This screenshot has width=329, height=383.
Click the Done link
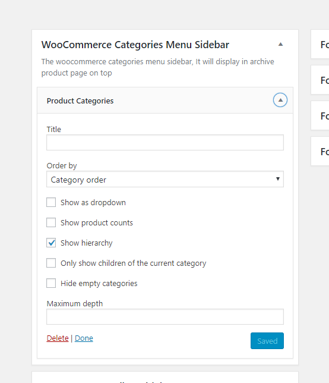(x=84, y=338)
